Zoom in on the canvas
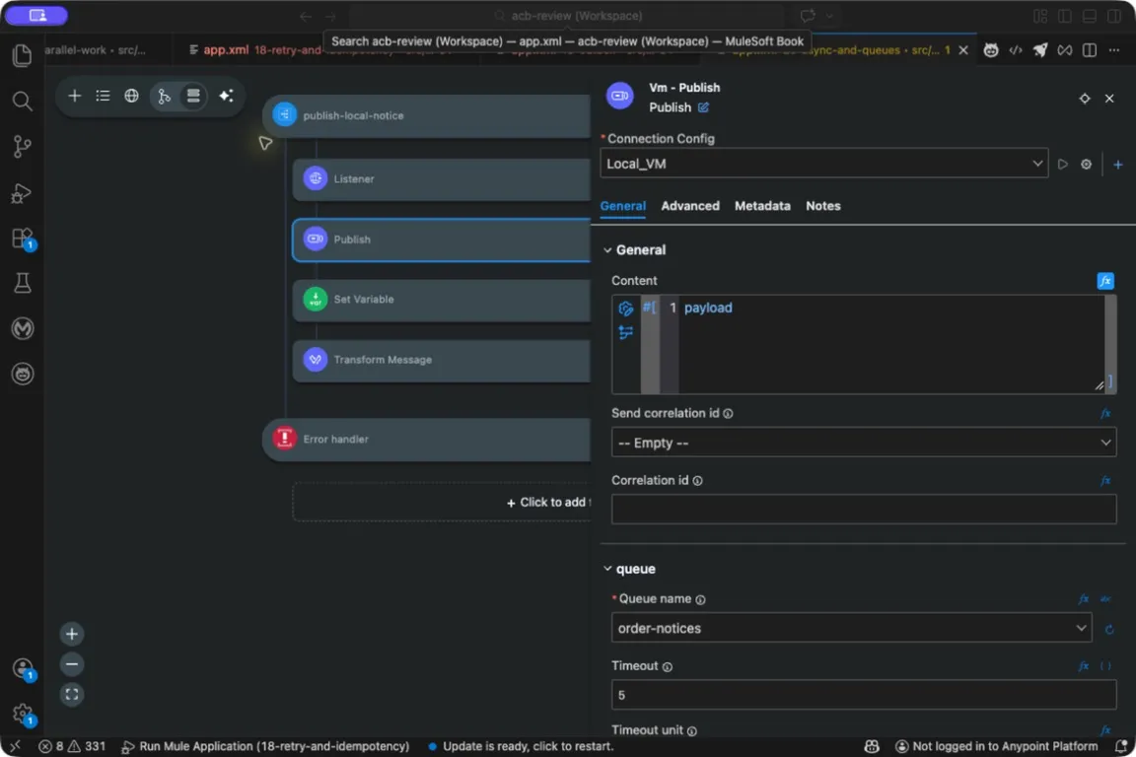This screenshot has height=757, width=1136. (72, 635)
